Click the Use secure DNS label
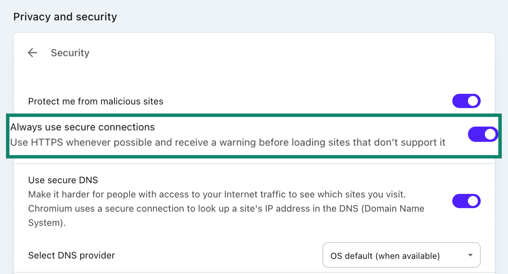 (x=62, y=180)
